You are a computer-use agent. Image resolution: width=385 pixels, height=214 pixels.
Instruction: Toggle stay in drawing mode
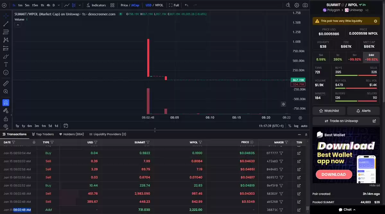pos(6,111)
